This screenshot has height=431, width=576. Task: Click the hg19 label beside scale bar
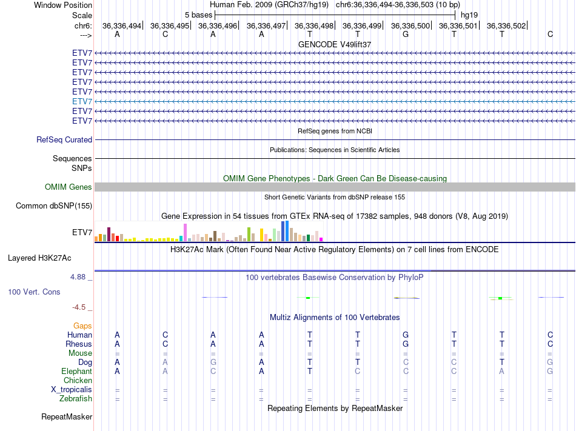point(469,15)
